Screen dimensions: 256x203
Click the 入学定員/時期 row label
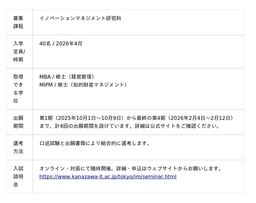click(19, 51)
